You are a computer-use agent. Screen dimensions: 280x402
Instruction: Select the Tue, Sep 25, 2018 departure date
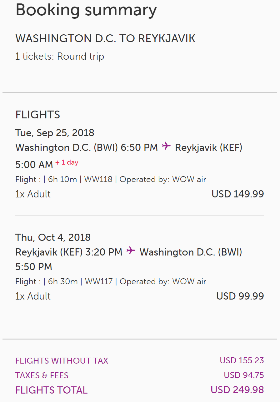55,133
